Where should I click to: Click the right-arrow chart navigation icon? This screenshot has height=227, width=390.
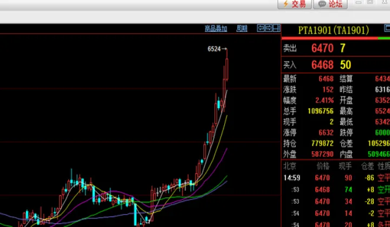(x=269, y=28)
